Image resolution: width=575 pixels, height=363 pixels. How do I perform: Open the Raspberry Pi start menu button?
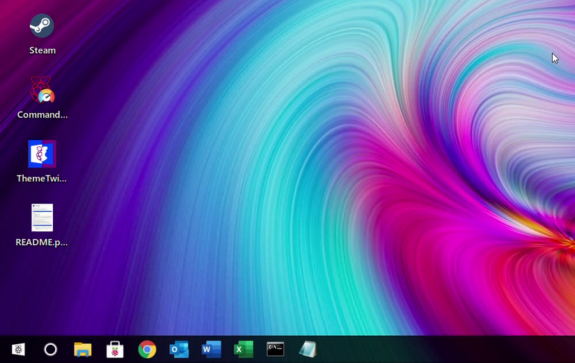[19, 349]
